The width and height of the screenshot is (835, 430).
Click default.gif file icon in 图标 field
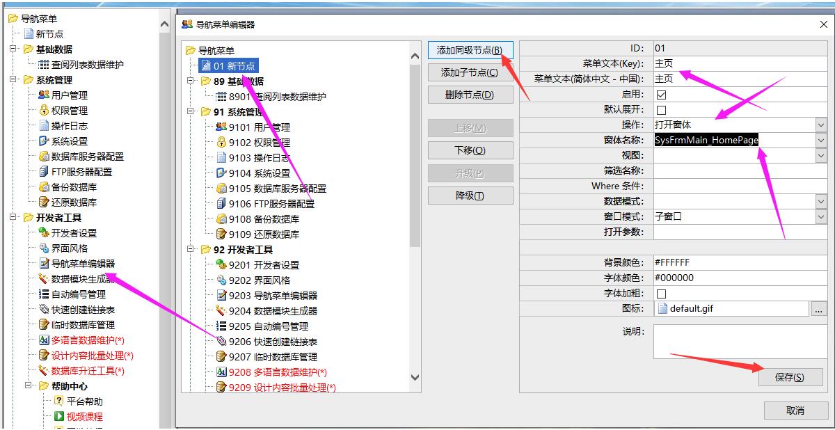pyautogui.click(x=662, y=308)
